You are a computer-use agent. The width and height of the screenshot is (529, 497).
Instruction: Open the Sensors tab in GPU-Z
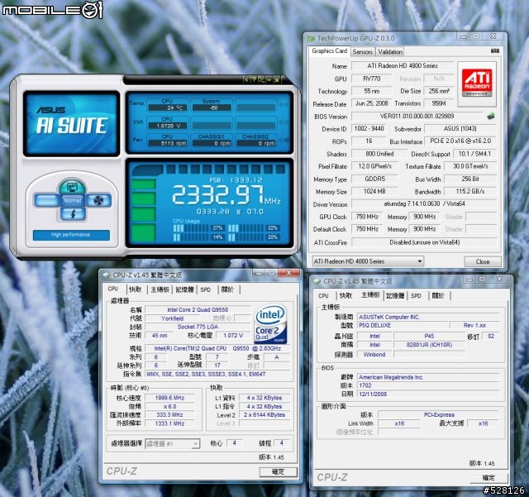tap(363, 52)
